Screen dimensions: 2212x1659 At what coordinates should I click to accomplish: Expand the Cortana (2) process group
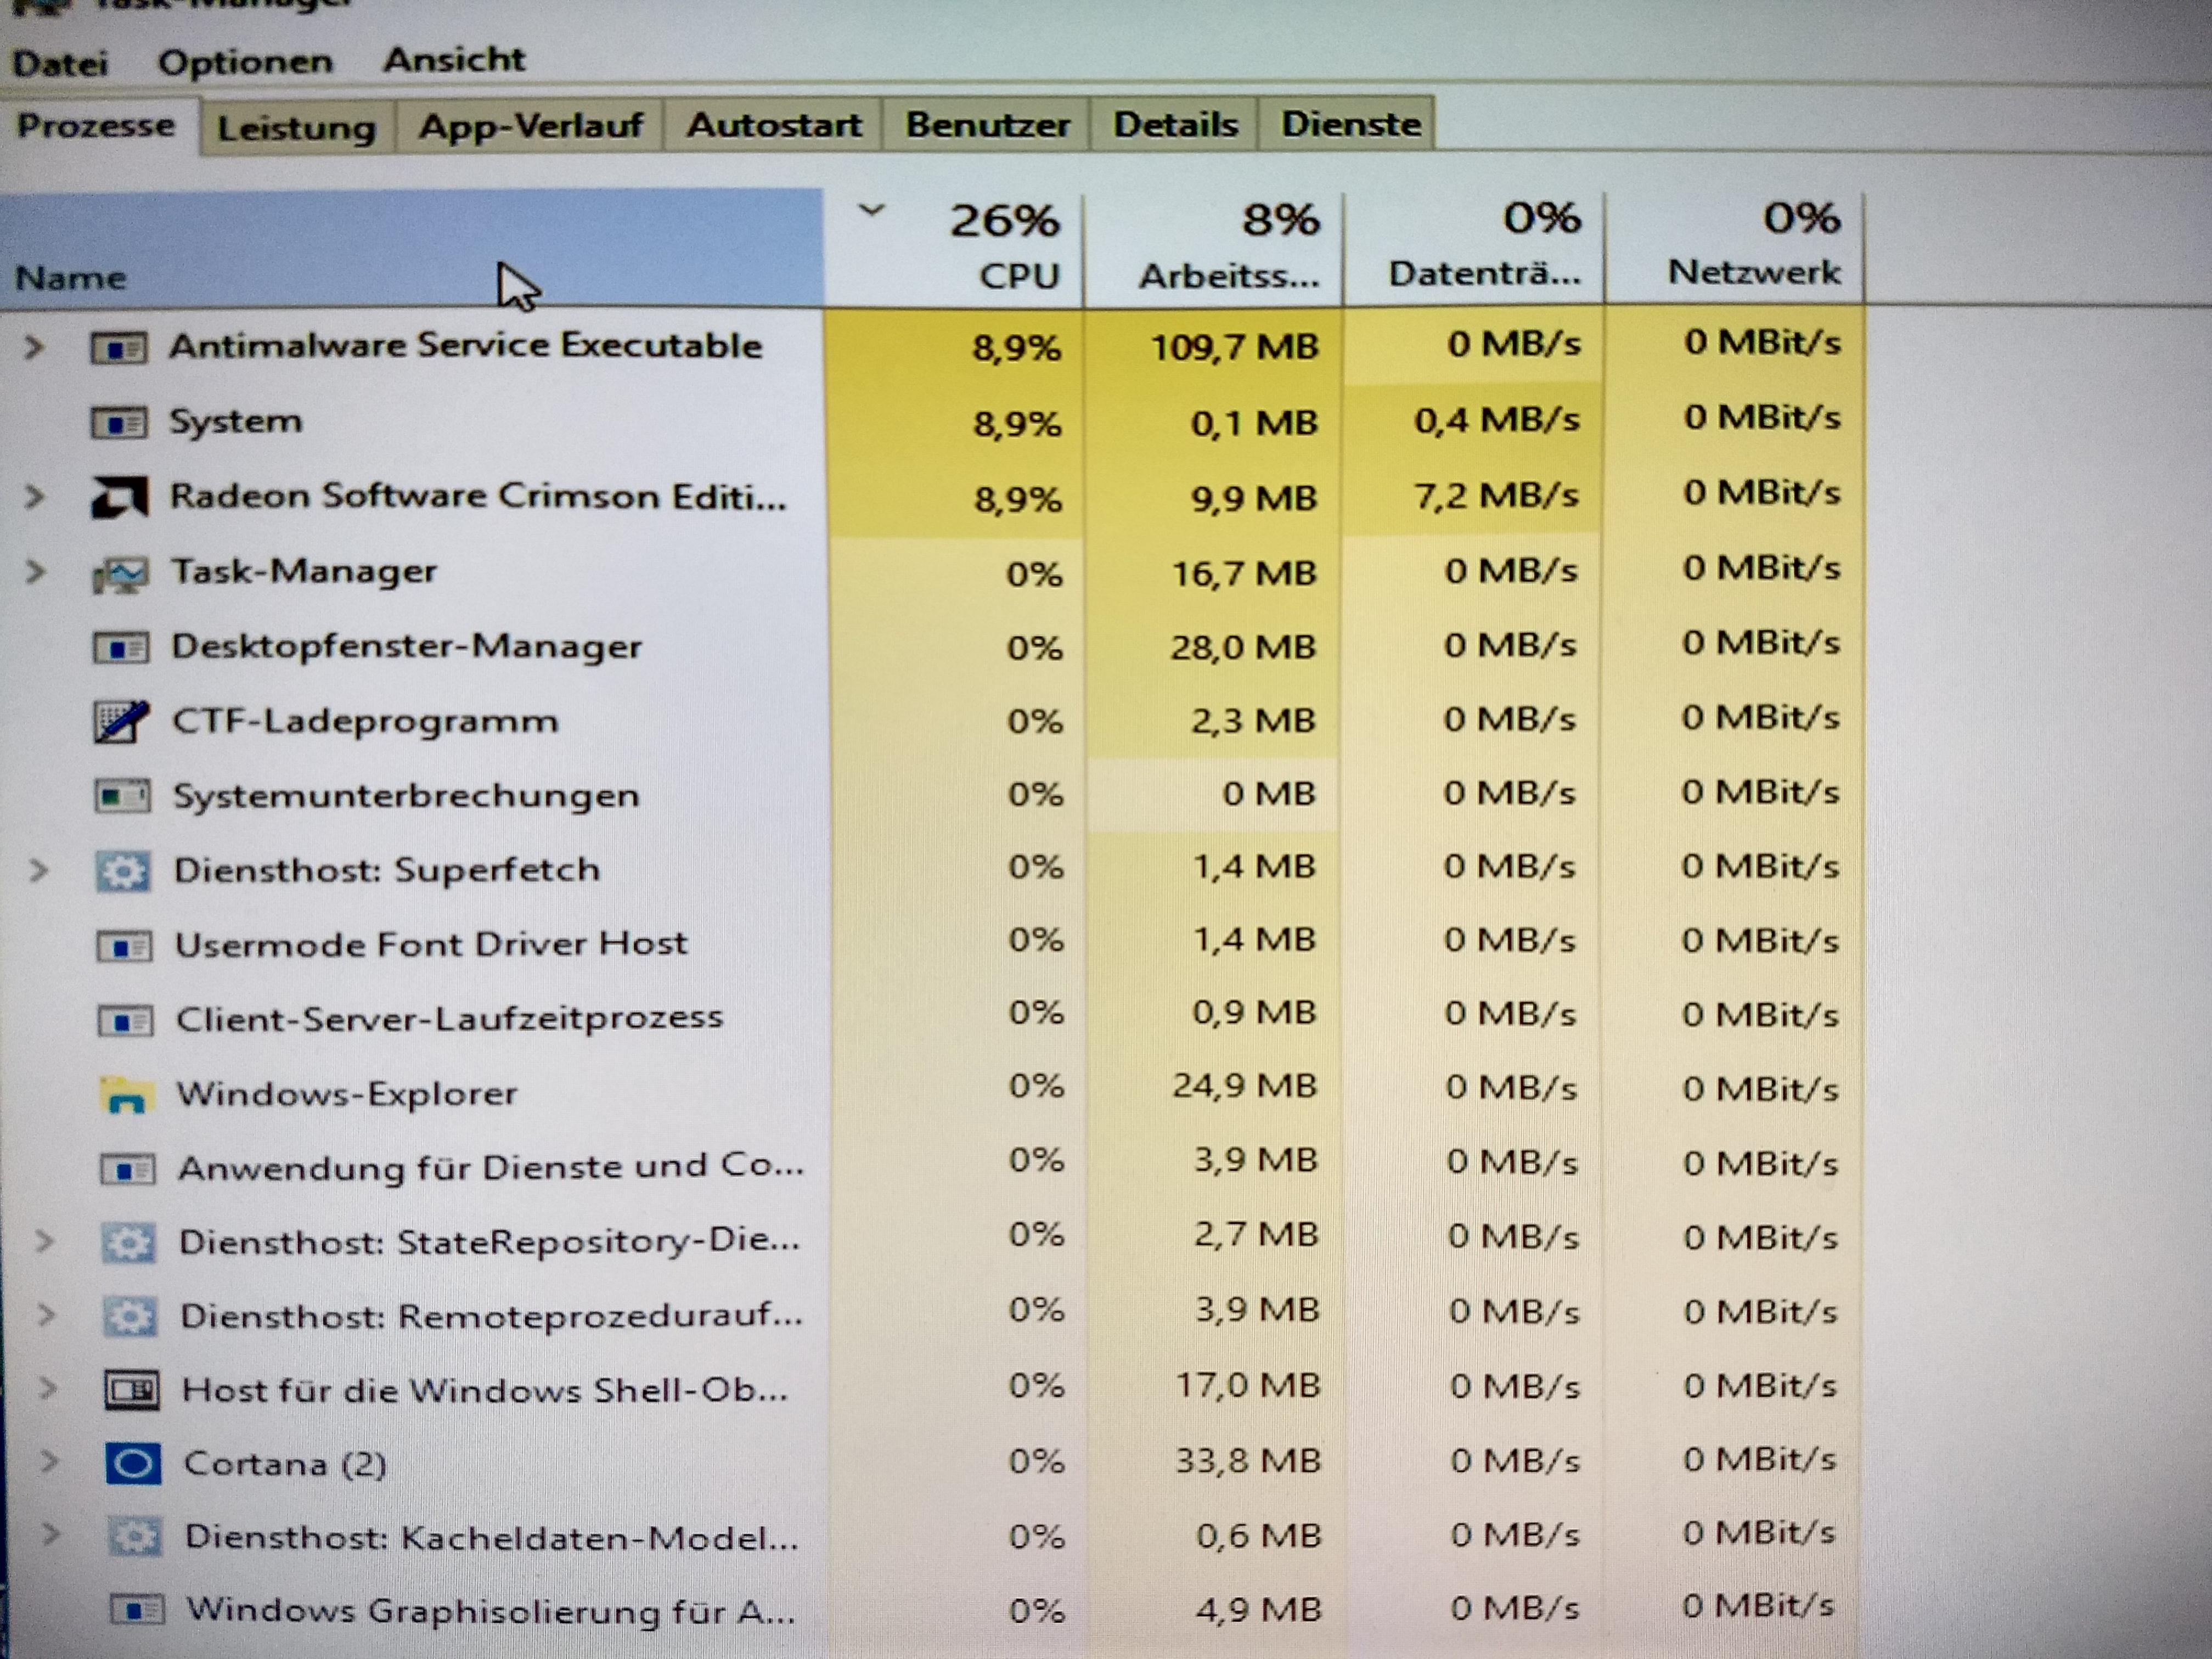pos(48,1462)
